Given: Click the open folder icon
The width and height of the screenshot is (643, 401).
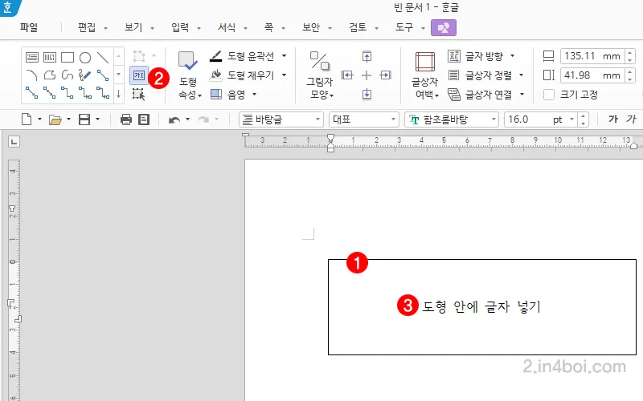Looking at the screenshot, I should coord(55,119).
